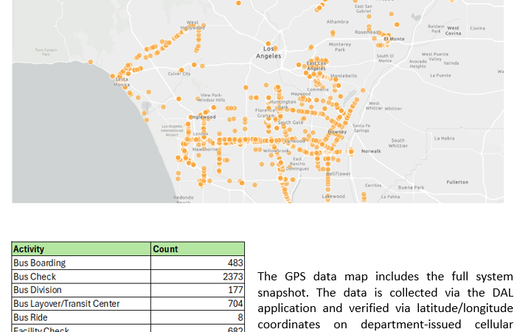531x332 pixels.
Task: Click the Fullerton label on the map
Action: pos(457,181)
